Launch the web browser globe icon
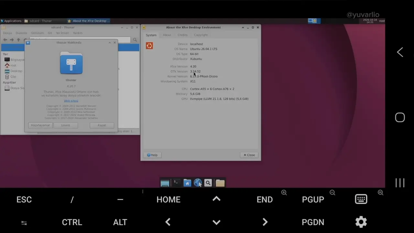Screen dimensions: 414x233 click(x=198, y=183)
